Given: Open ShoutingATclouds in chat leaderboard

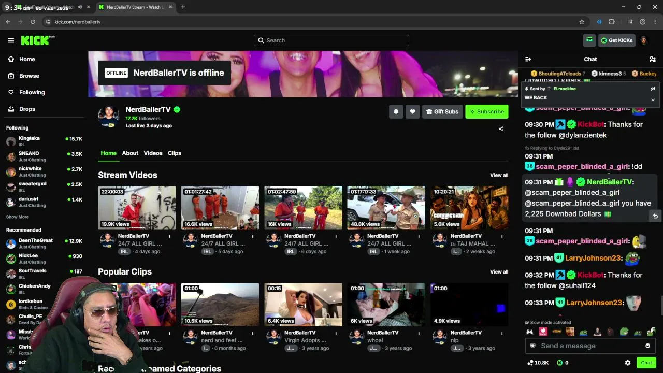Looking at the screenshot, I should tap(557, 74).
